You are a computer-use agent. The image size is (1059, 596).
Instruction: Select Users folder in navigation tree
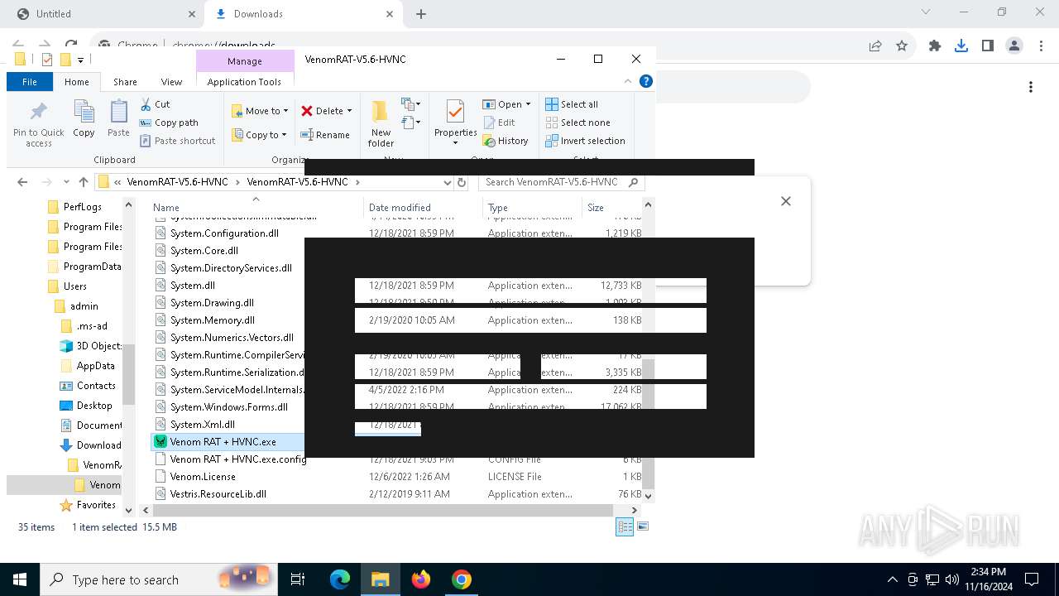75,286
